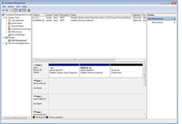Click the WIN764 (J:) volume drive icon
Viewport: 182px width, 124px height.
[x=34, y=20]
